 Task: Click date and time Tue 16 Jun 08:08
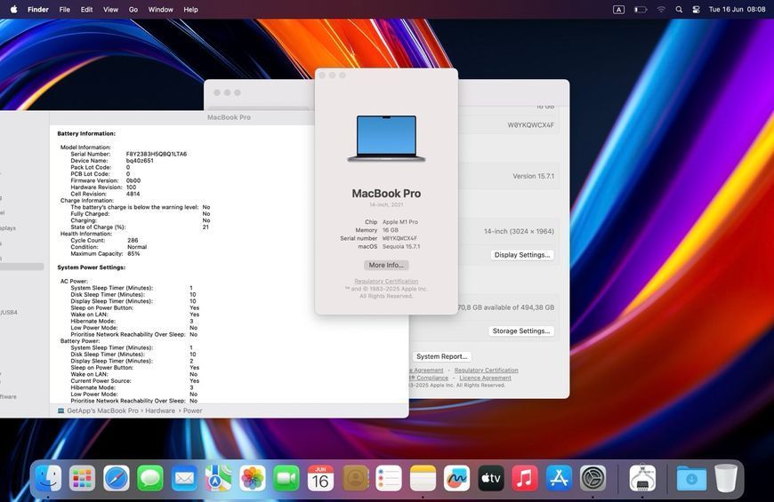coord(737,10)
